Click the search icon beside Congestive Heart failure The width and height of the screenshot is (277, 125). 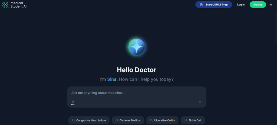[x=74, y=120]
